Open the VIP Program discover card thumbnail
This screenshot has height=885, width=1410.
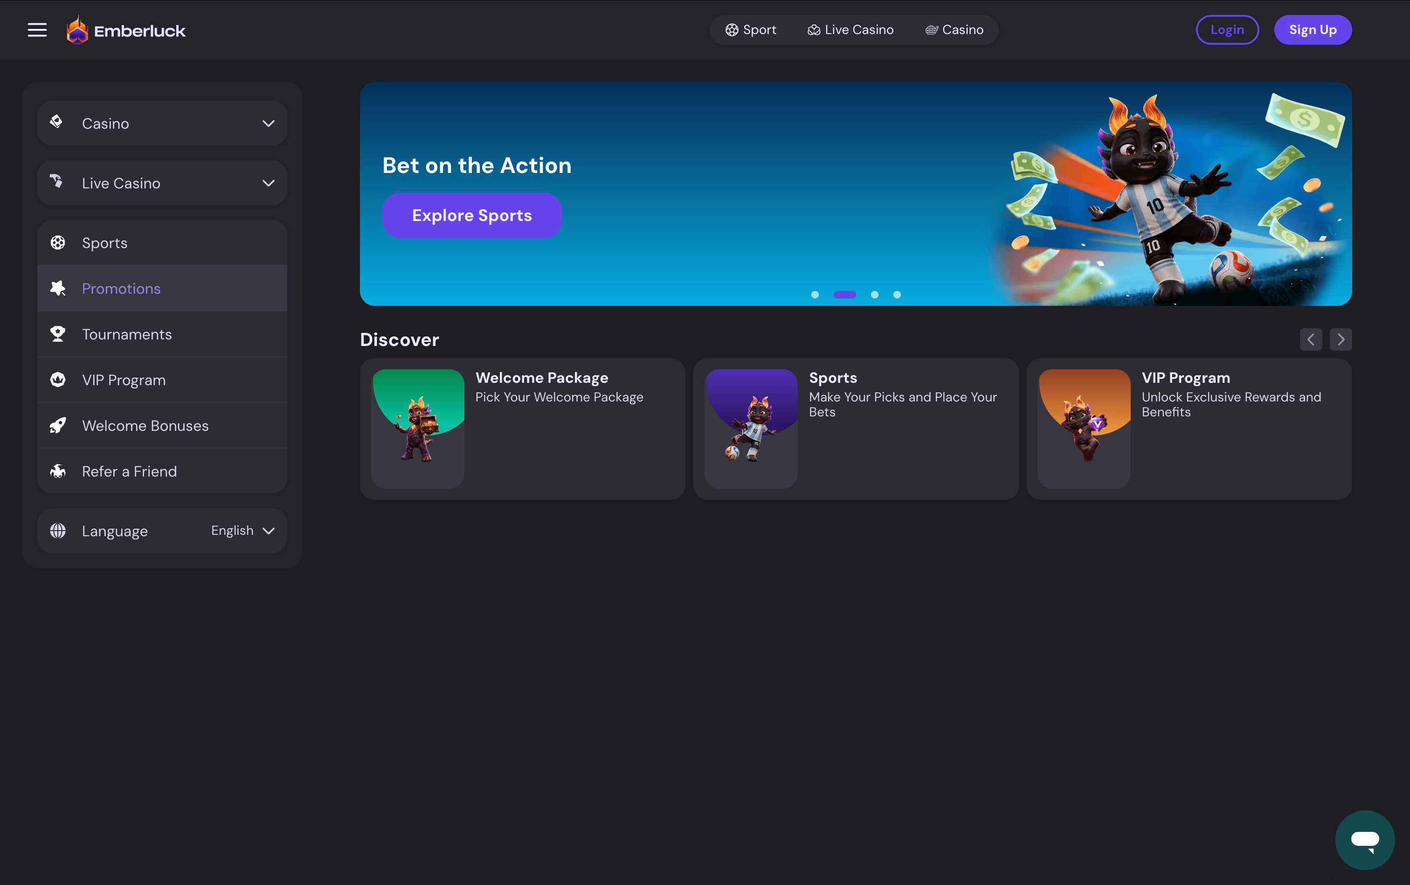click(1084, 429)
